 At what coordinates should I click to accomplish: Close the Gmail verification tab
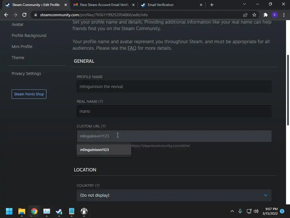pos(133,5)
